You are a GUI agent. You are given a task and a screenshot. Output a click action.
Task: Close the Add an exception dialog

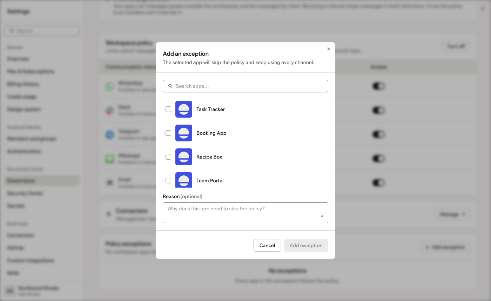pos(329,49)
